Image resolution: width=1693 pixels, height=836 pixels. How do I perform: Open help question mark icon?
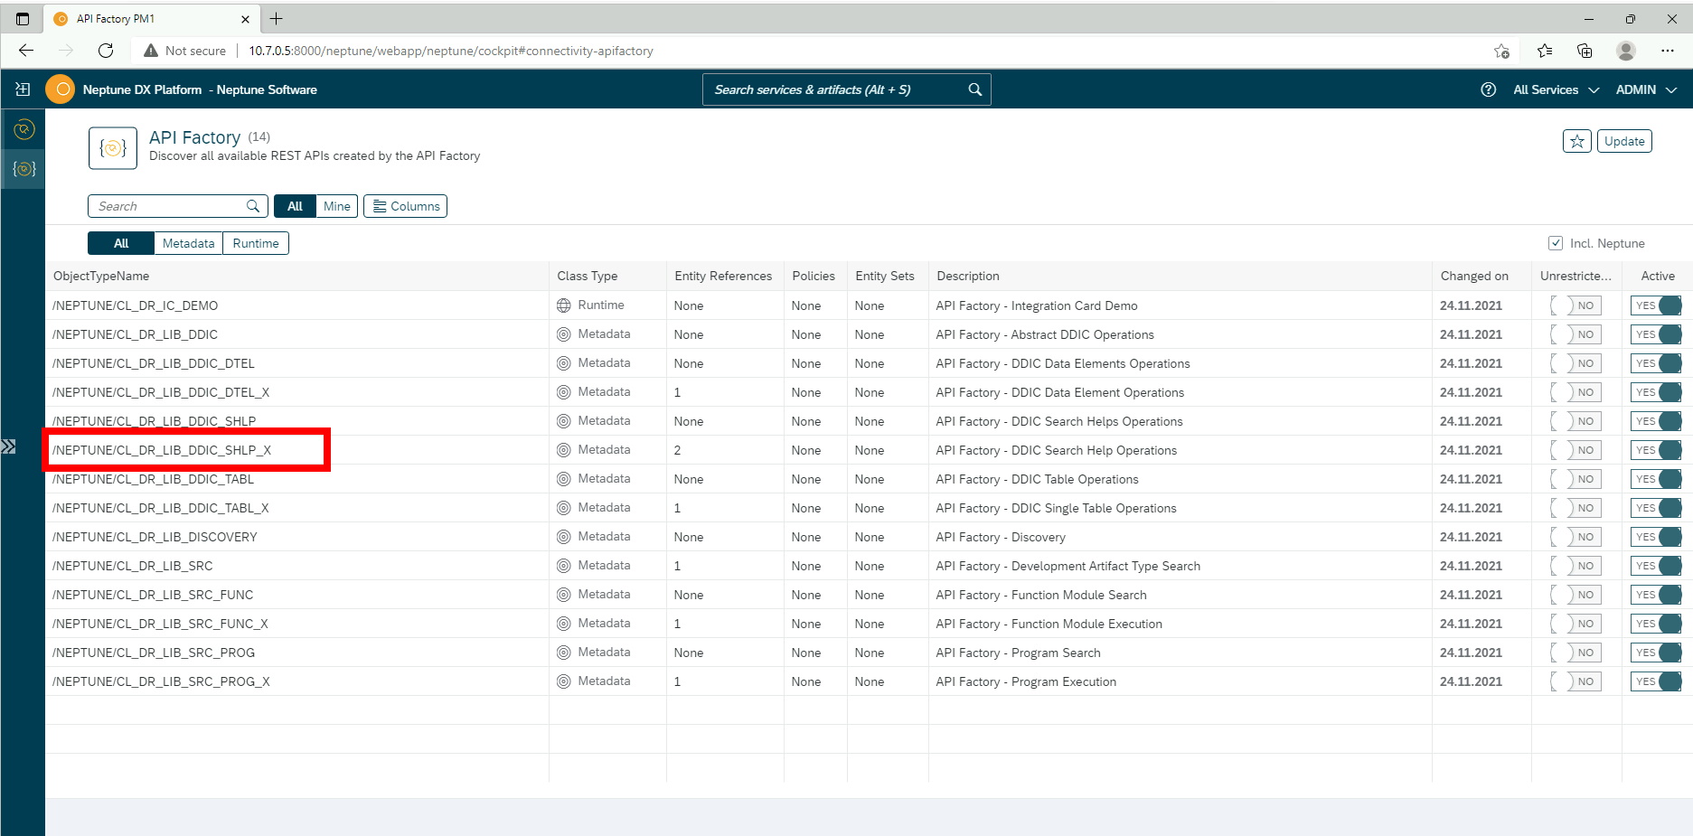(x=1488, y=89)
